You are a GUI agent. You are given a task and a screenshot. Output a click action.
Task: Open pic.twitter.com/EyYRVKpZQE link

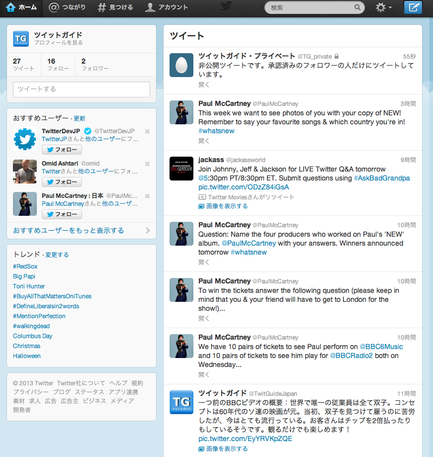[245, 439]
